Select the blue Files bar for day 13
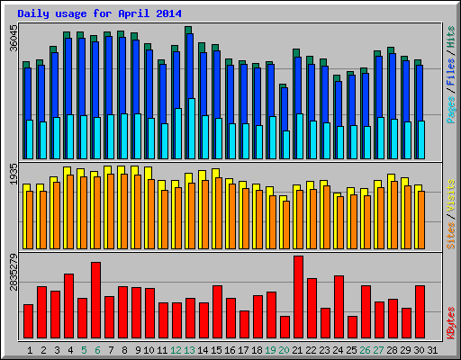Screen dimensions: 461x360 point(190,66)
